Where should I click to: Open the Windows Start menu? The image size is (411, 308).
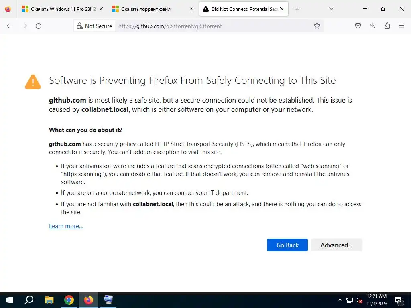point(10,300)
